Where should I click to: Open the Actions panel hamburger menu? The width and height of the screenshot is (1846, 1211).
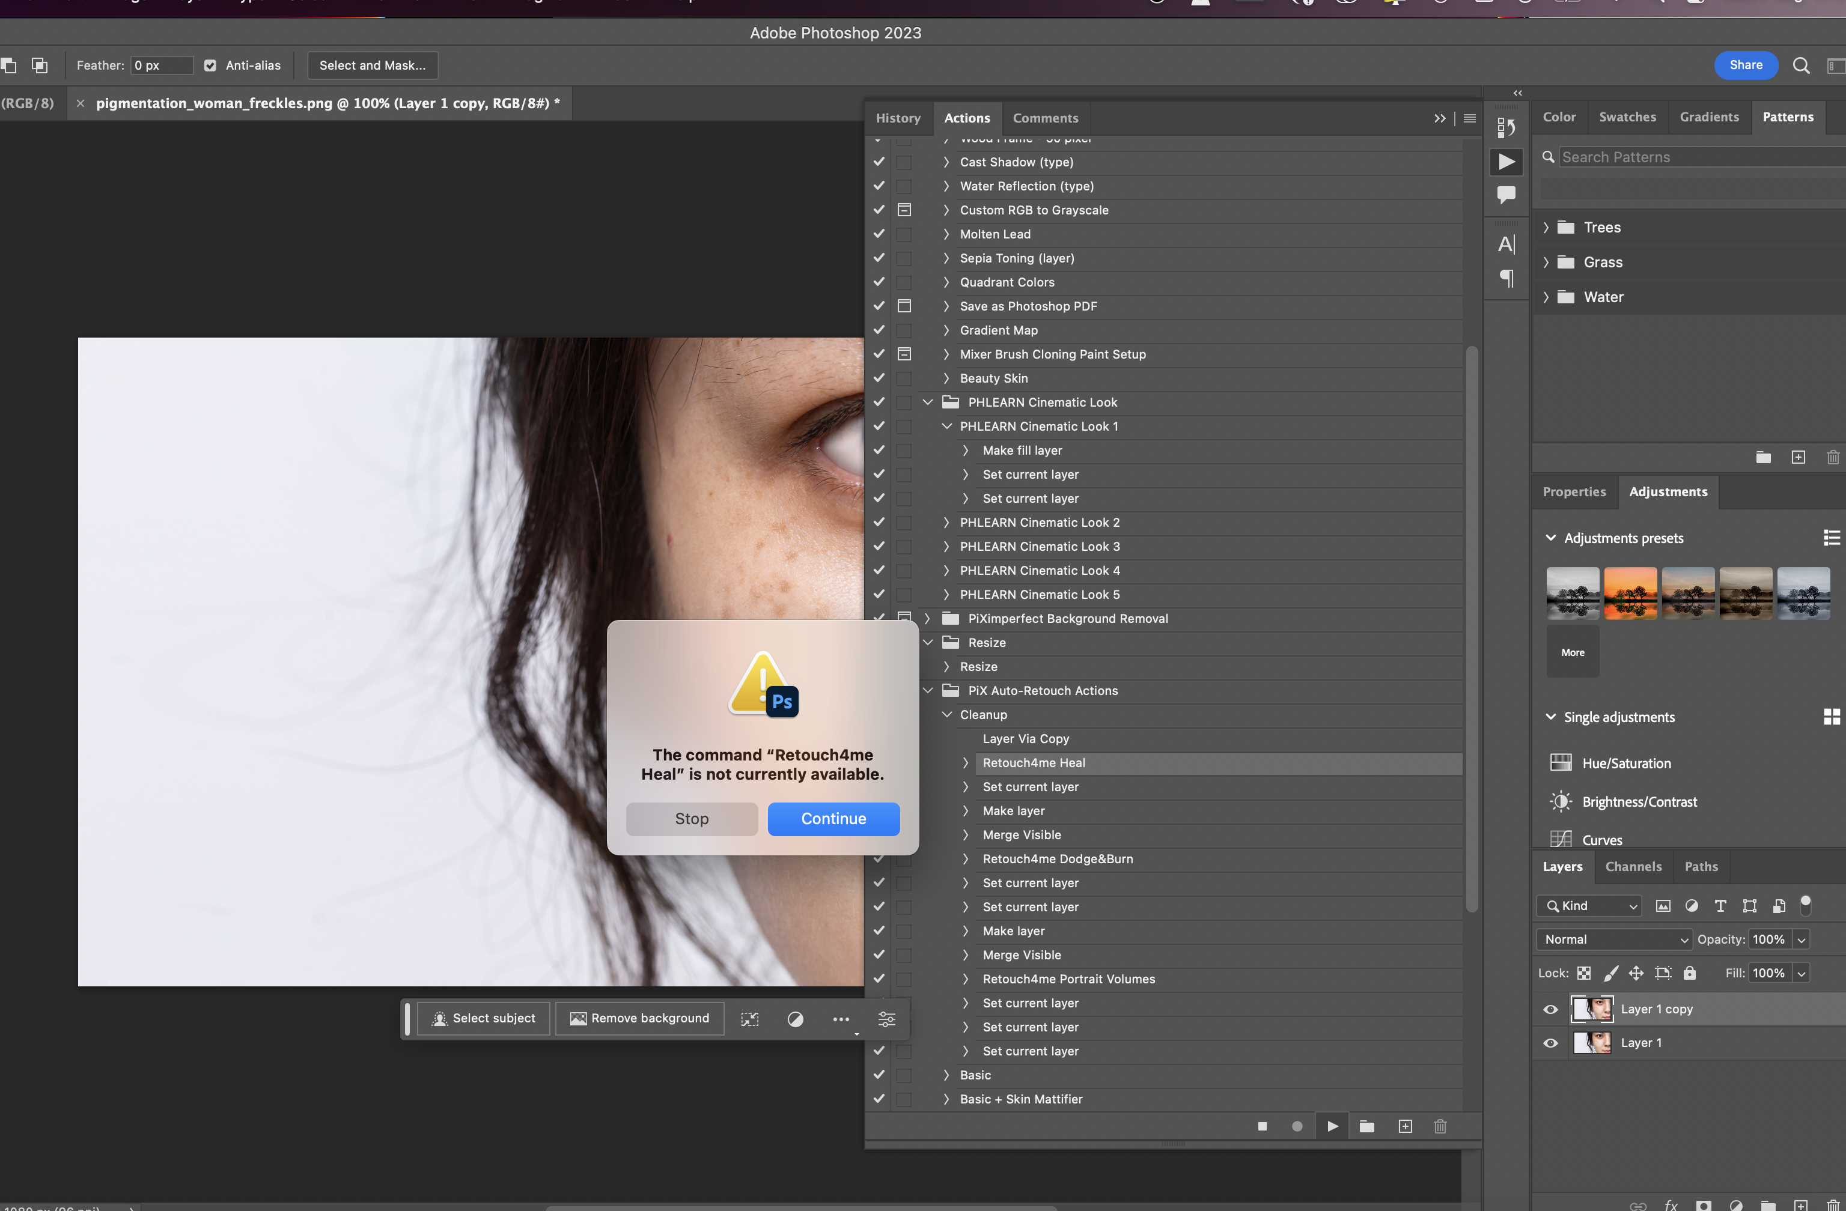pyautogui.click(x=1469, y=118)
